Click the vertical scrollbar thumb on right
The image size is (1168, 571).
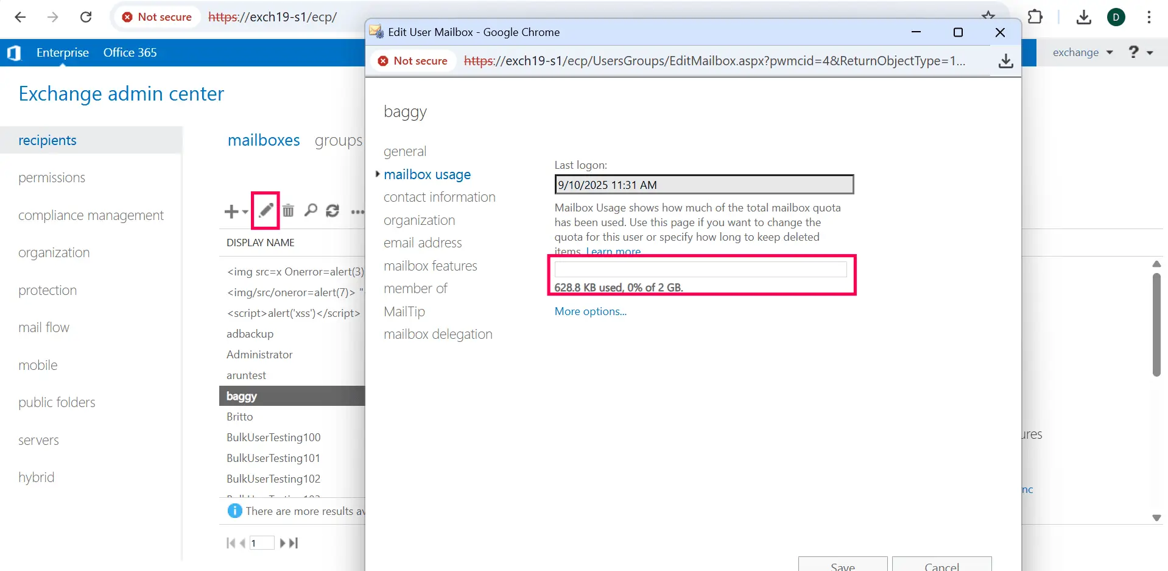(x=1156, y=325)
